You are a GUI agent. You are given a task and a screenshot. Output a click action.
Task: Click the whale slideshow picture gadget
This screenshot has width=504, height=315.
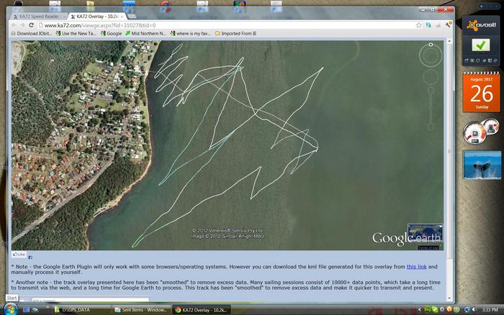click(480, 166)
